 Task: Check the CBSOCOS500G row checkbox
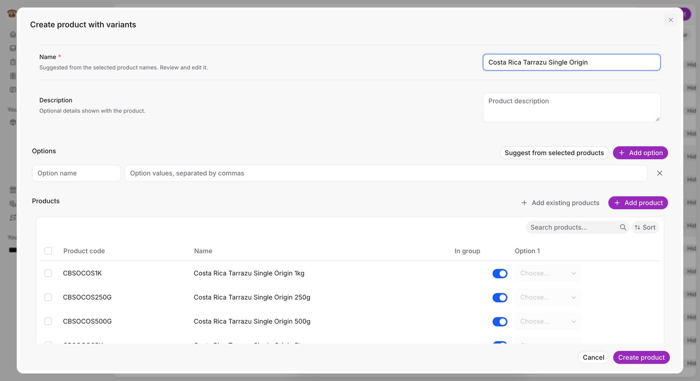[48, 321]
